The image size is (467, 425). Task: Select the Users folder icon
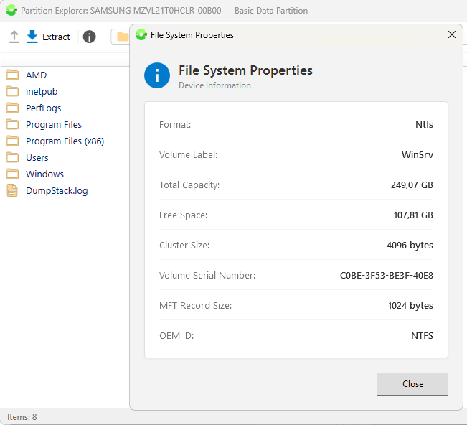(x=12, y=157)
